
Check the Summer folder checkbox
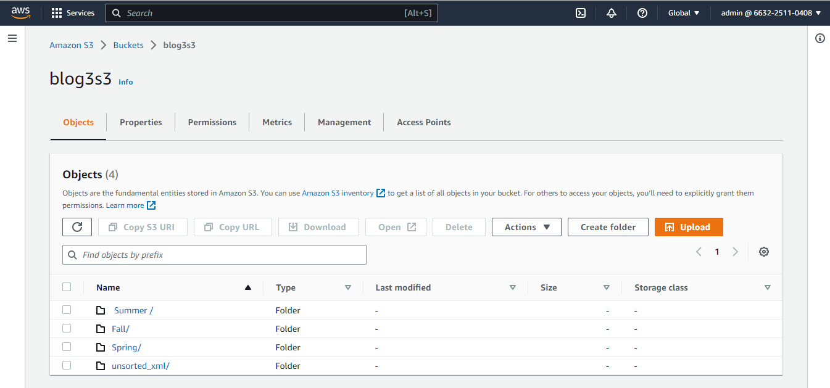click(67, 310)
